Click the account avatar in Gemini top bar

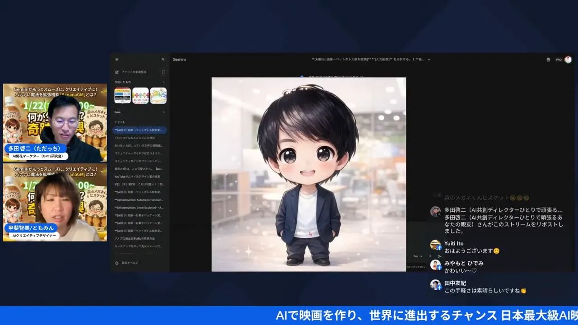click(x=568, y=60)
